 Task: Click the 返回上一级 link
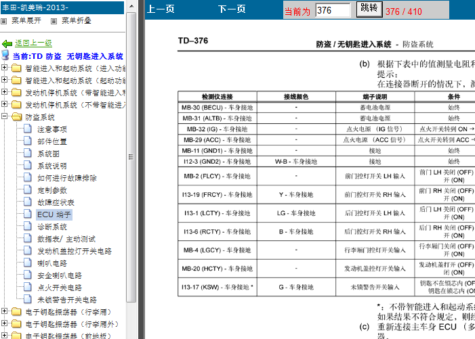(x=34, y=43)
